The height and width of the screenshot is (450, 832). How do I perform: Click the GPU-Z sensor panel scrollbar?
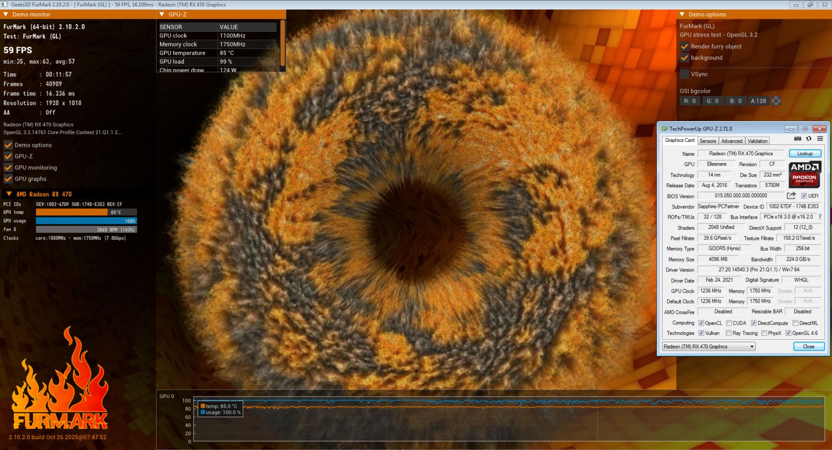(x=282, y=43)
